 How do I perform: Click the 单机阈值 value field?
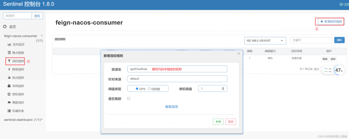pyautogui.click(x=213, y=89)
